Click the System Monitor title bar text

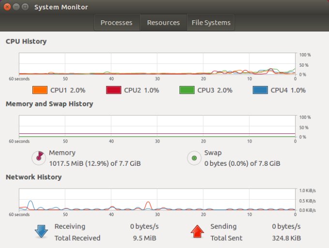coord(61,7)
